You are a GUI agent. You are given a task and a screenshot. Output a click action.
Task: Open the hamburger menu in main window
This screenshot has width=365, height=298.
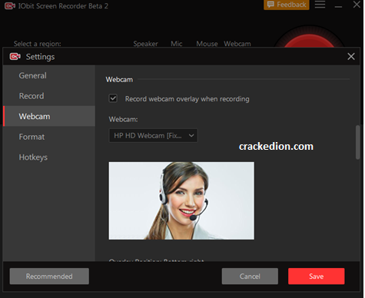coord(320,5)
